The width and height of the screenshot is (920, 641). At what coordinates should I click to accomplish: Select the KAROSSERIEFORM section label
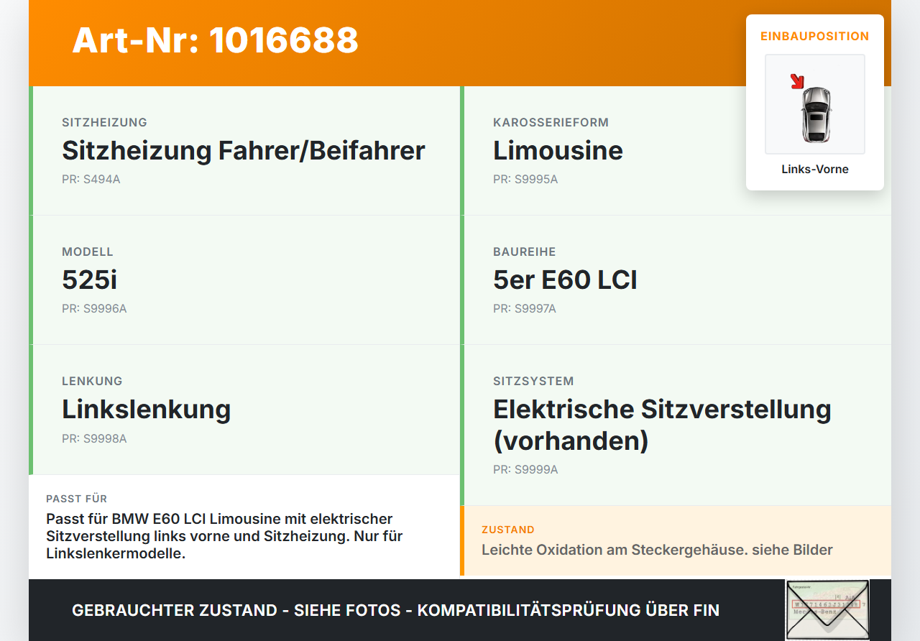tap(551, 122)
